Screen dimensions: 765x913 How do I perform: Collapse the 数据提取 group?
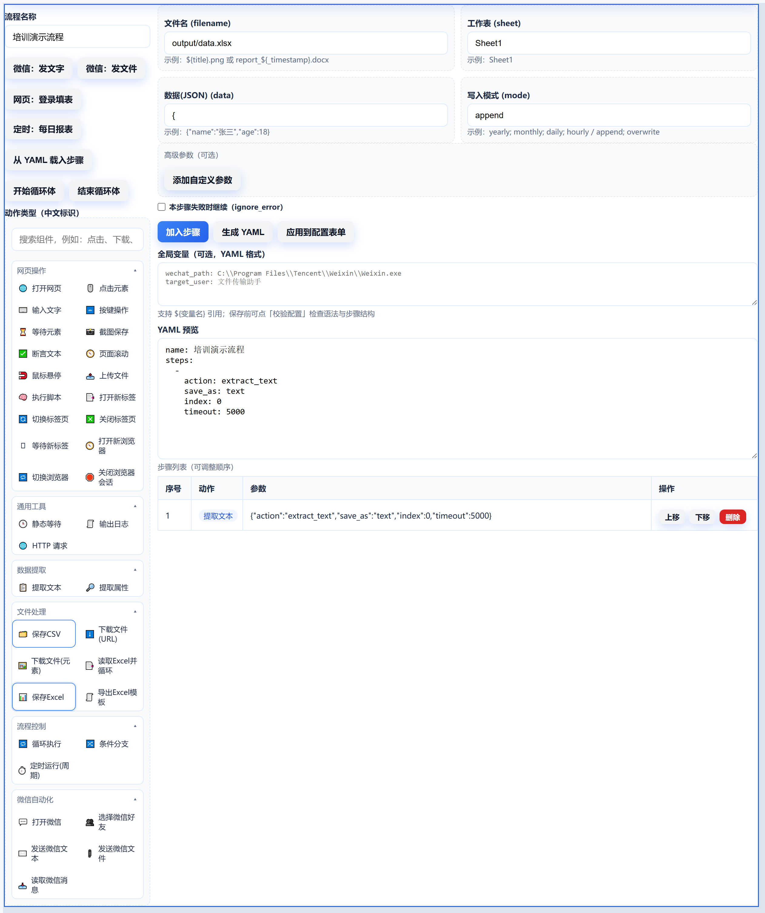(135, 569)
